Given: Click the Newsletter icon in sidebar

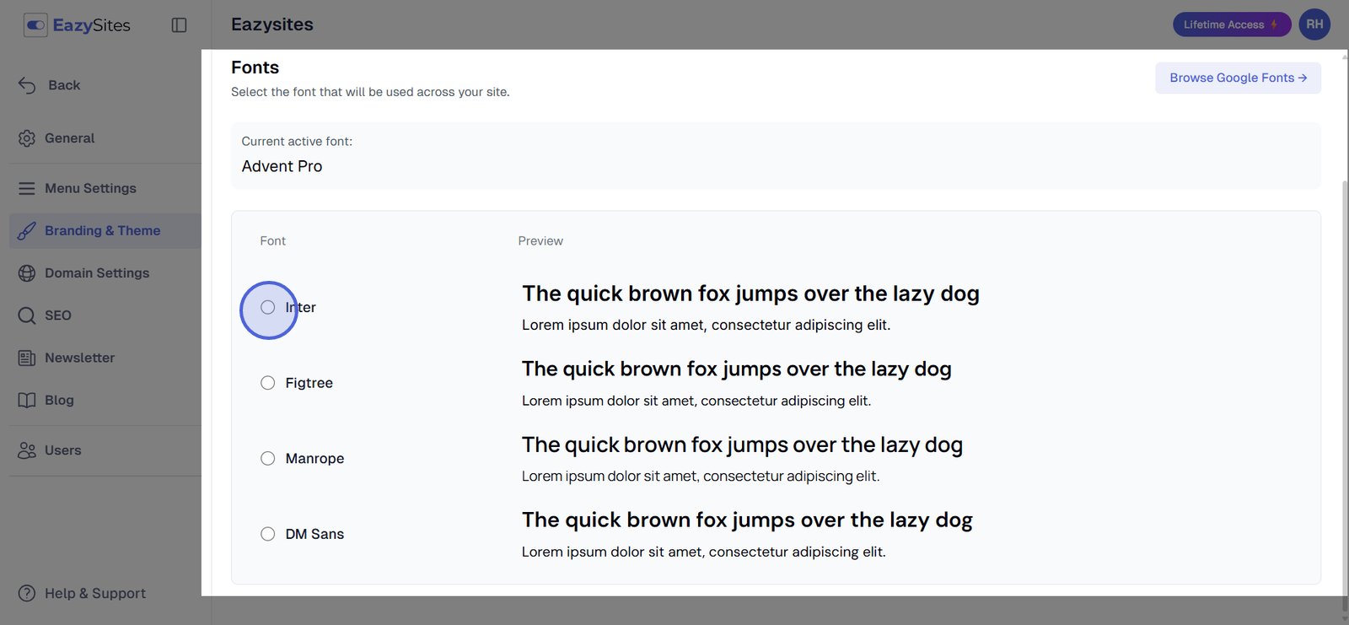Looking at the screenshot, I should (x=27, y=358).
